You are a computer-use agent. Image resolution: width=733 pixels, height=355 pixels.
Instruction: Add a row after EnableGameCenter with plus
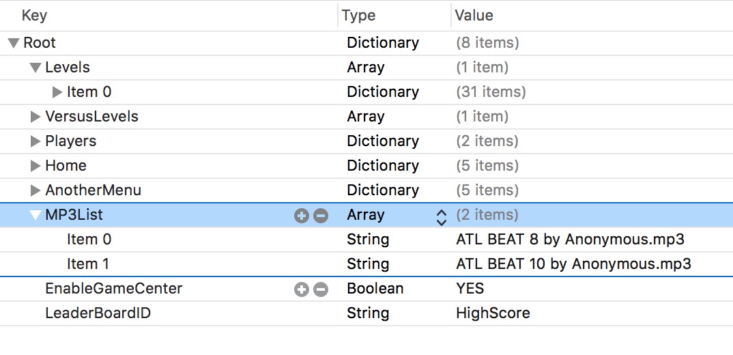[302, 289]
